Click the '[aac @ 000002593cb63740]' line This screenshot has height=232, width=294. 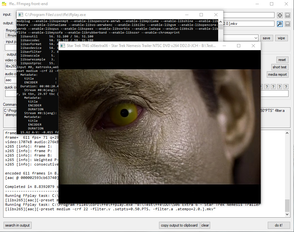pyautogui.click(x=32, y=178)
